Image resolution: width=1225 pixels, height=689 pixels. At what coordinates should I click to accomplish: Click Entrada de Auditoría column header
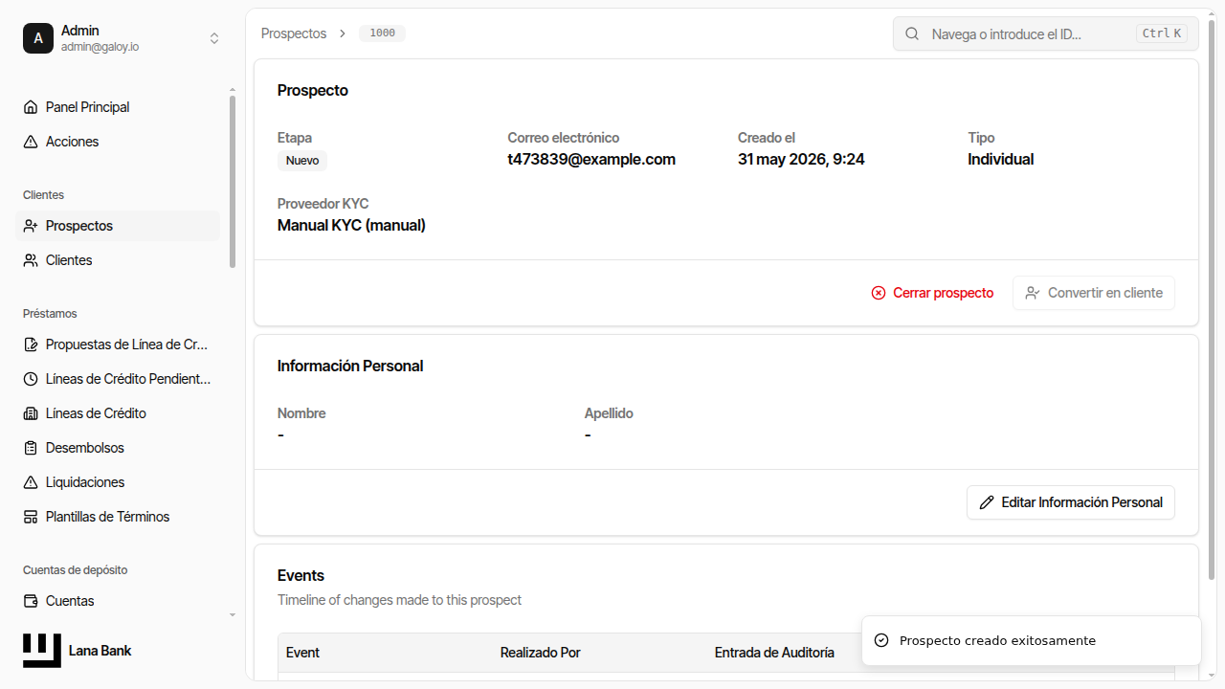point(774,653)
